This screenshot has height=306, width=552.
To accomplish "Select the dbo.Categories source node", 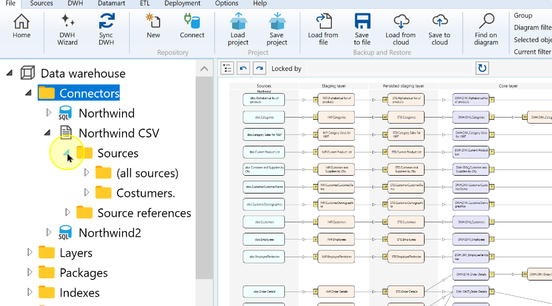I will click(x=264, y=117).
